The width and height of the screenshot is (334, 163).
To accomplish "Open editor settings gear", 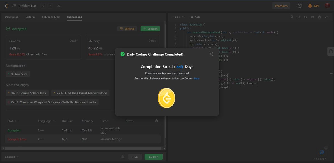I will (x=320, y=17).
